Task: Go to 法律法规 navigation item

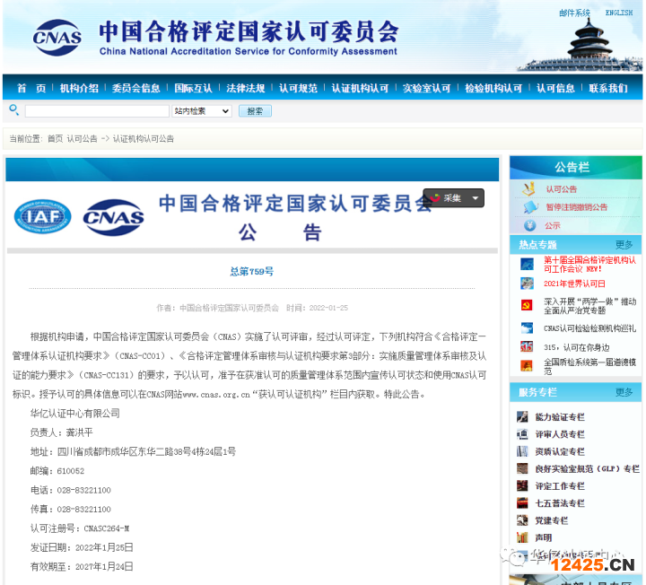Action: [246, 88]
